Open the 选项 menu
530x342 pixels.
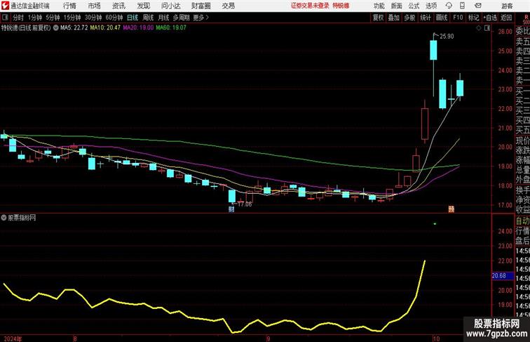(431, 6)
